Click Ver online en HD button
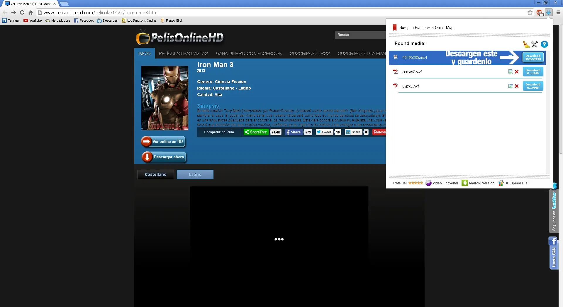Screen dimensions: 563x307 point(163,142)
